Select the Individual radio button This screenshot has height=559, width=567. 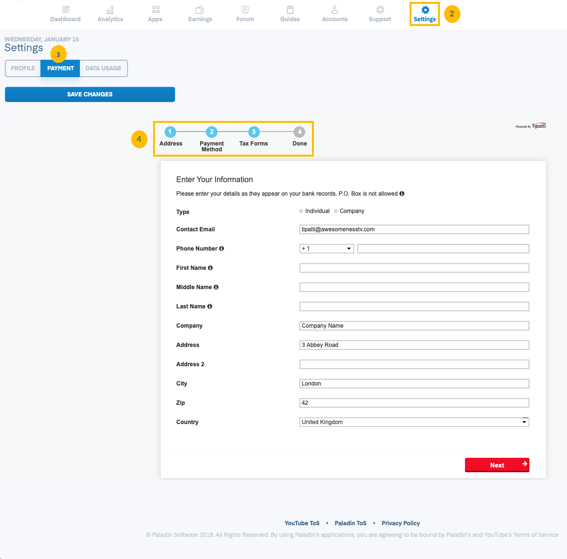(301, 211)
